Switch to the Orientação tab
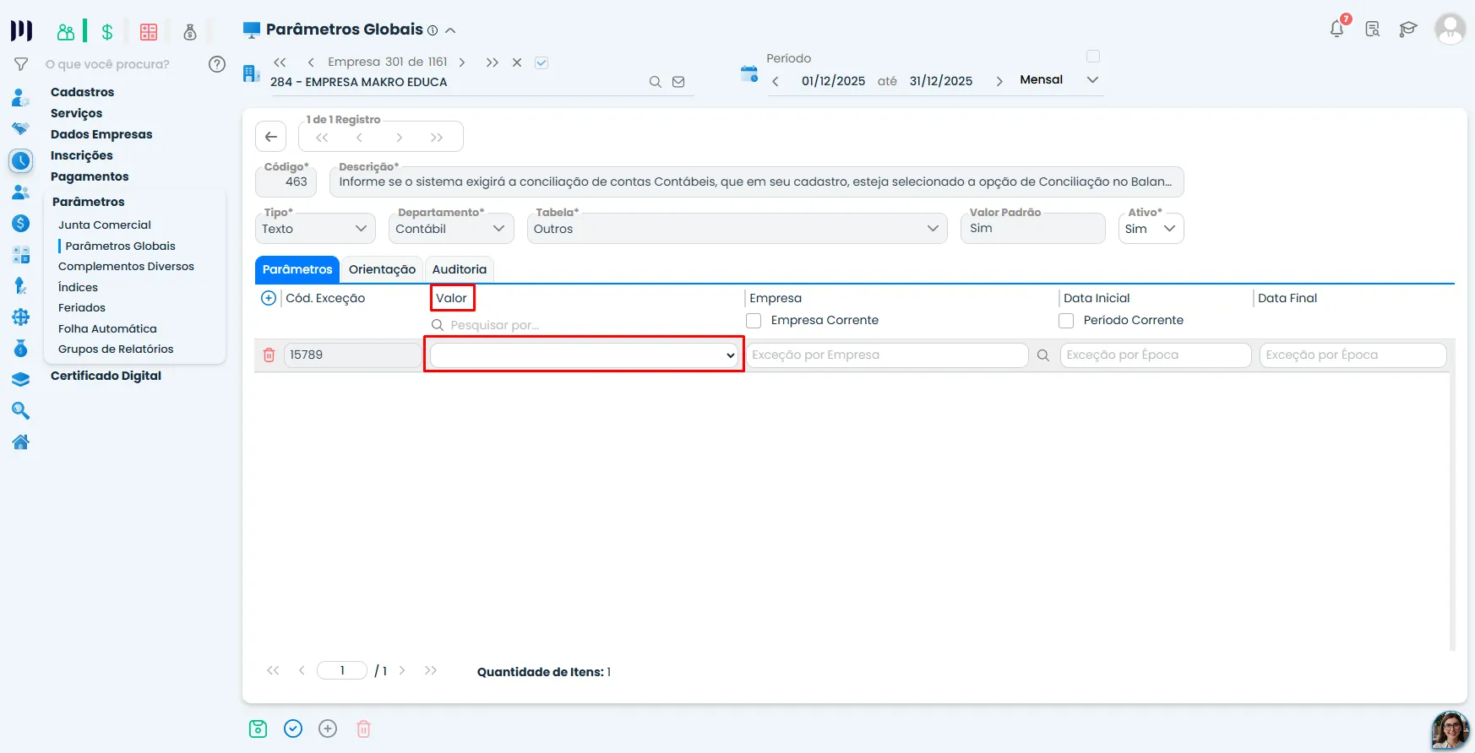1475x753 pixels. pos(382,269)
